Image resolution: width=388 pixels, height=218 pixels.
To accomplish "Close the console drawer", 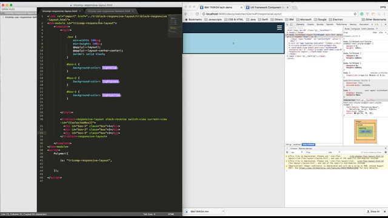I will click(x=386, y=148).
